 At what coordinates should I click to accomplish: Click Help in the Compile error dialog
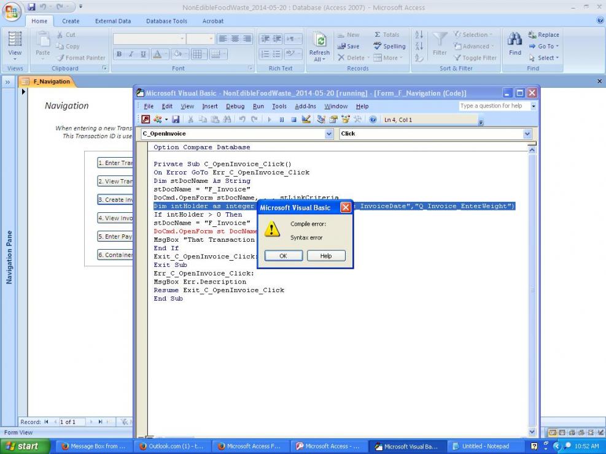[326, 256]
